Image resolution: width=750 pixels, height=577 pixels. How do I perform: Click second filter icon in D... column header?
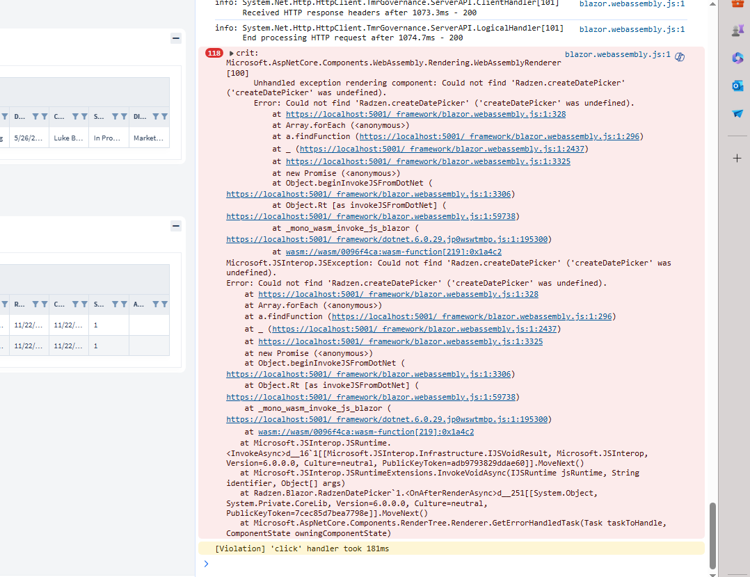point(44,117)
